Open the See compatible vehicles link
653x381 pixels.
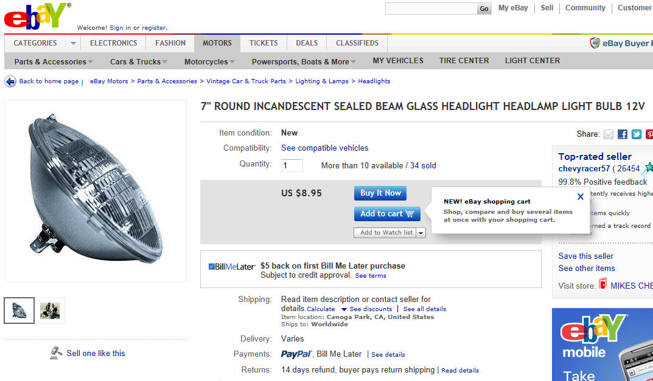pyautogui.click(x=324, y=148)
